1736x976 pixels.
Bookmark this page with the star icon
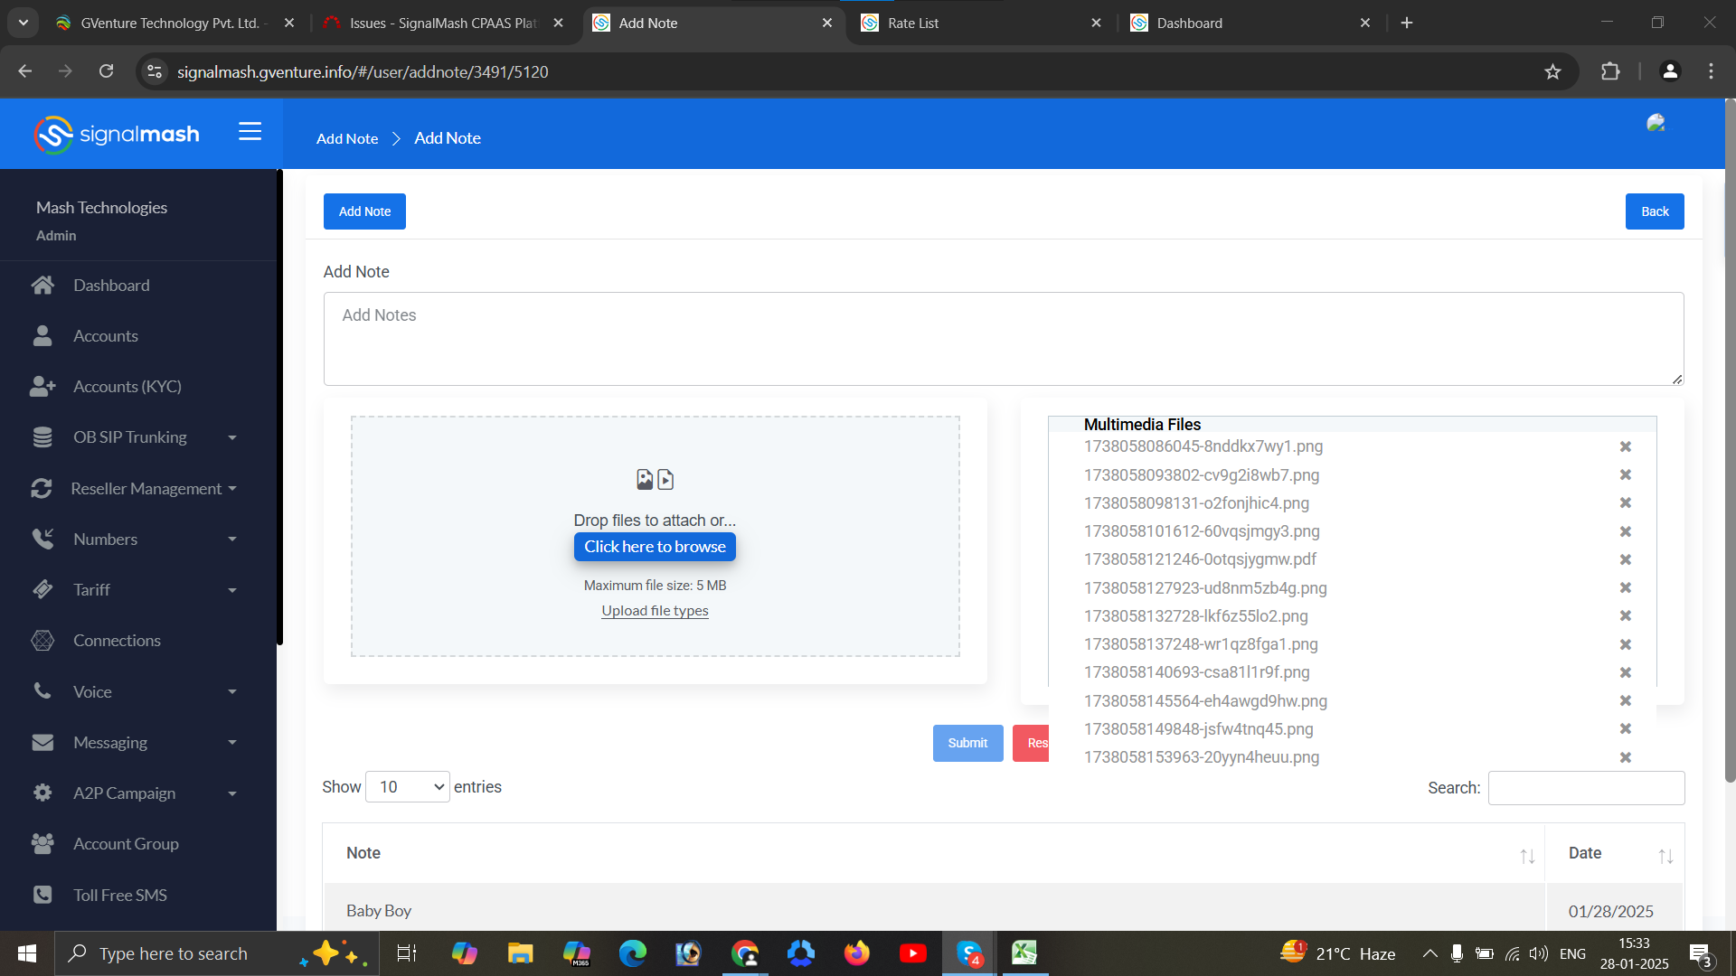(1552, 71)
